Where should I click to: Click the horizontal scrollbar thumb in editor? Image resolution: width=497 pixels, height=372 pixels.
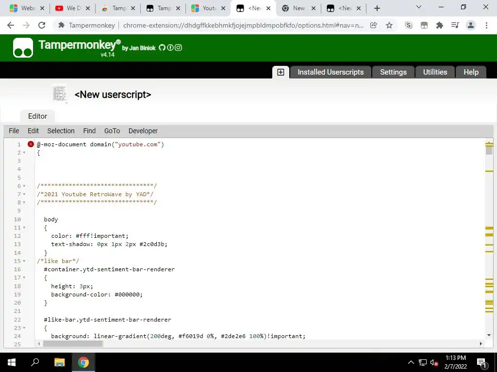click(73, 344)
